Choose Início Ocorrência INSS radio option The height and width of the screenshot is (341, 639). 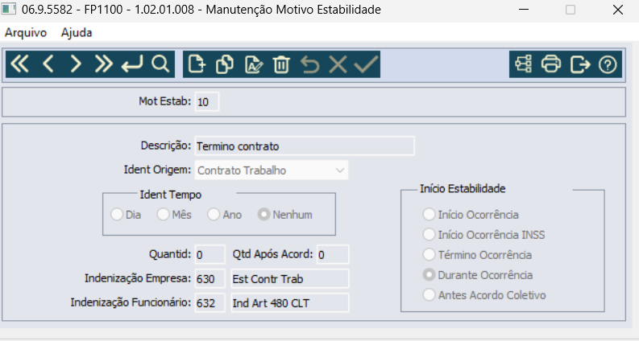click(429, 234)
